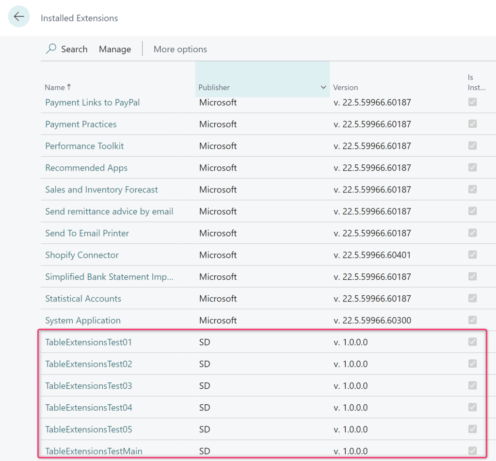Expand the Publisher column dropdown arrow
Screen dimensions: 496x461
(x=323, y=87)
